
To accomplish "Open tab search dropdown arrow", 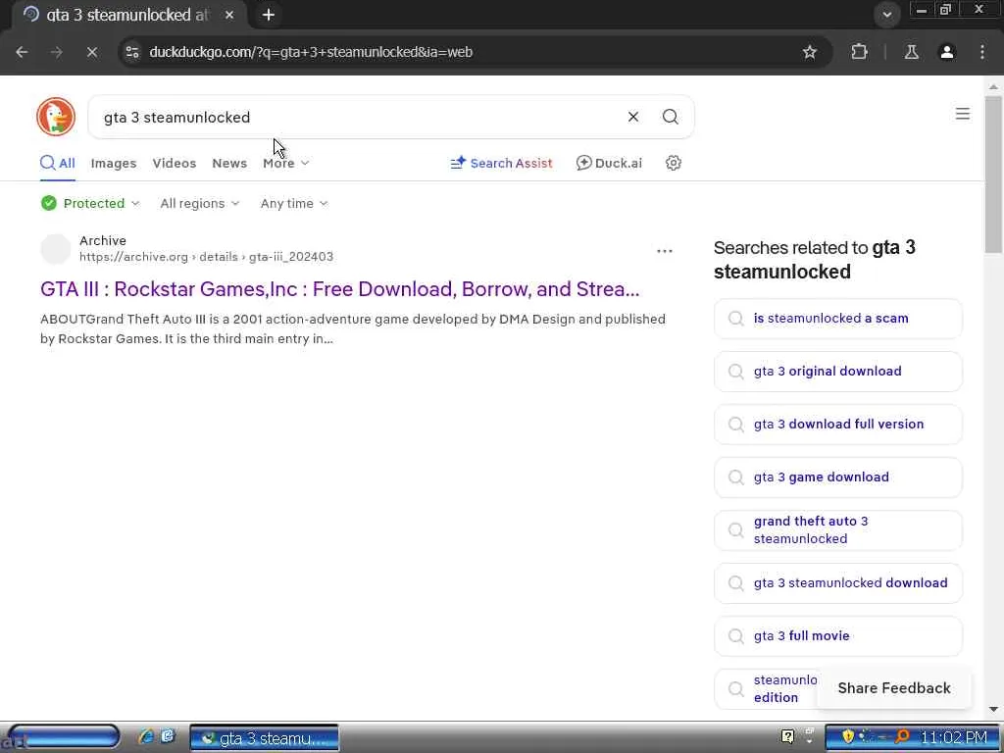I will point(886,15).
